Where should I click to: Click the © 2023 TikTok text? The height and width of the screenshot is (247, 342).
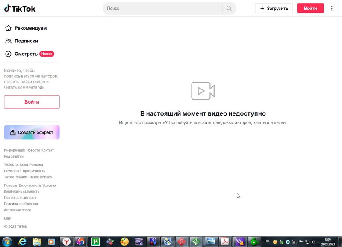coord(15,226)
